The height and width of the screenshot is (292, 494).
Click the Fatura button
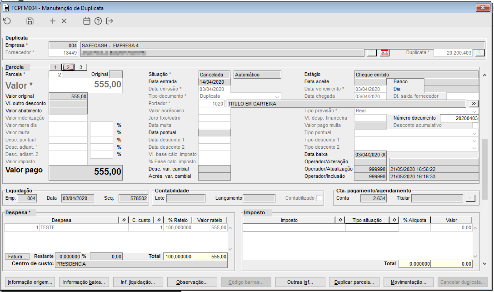click(17, 257)
